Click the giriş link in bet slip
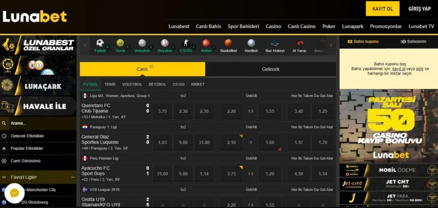 pos(419,69)
